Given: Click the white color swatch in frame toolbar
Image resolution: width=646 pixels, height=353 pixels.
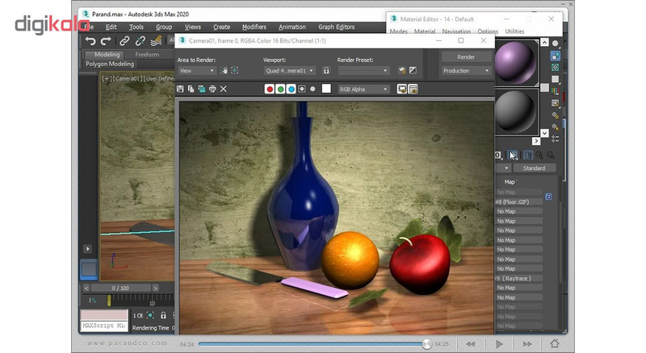Looking at the screenshot, I should pos(326,89).
